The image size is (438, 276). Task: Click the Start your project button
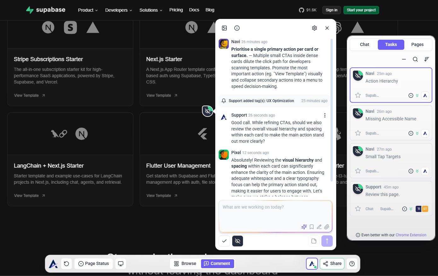click(x=361, y=10)
